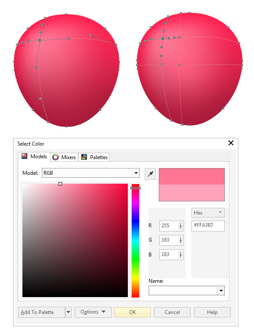The image size is (254, 336).
Task: Click the R value field 255
Action: (x=168, y=226)
